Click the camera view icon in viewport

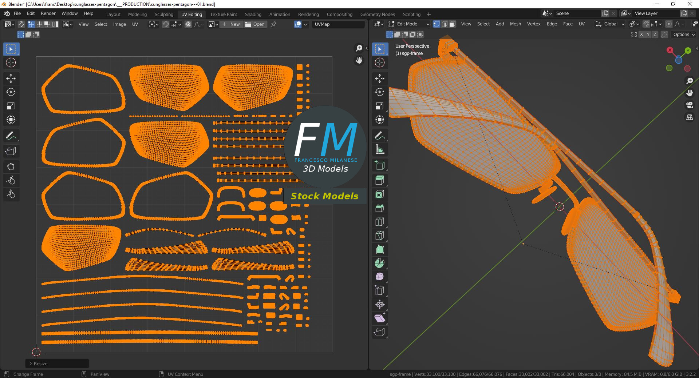click(690, 105)
